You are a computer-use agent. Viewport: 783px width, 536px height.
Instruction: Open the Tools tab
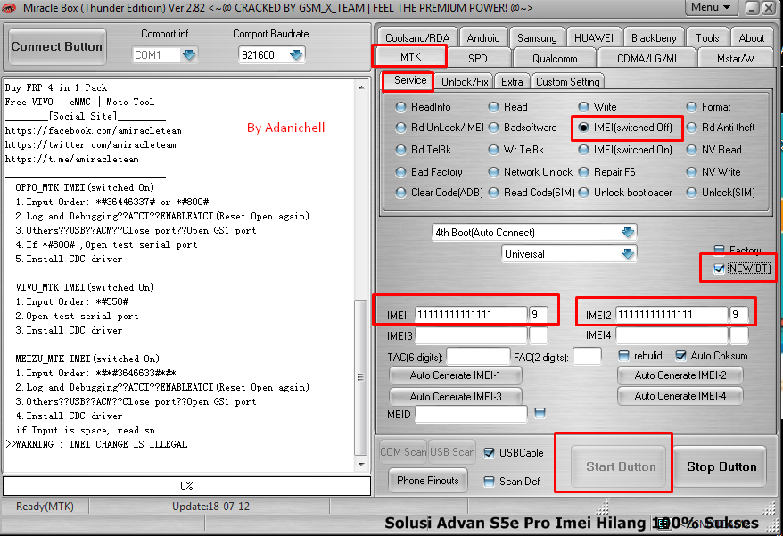click(707, 38)
